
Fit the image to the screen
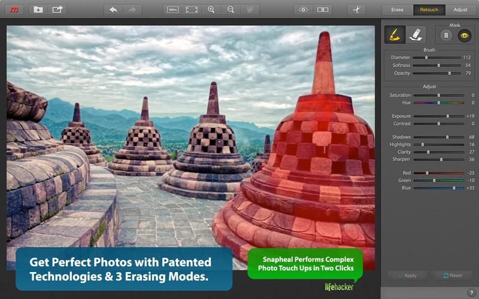tap(192, 10)
